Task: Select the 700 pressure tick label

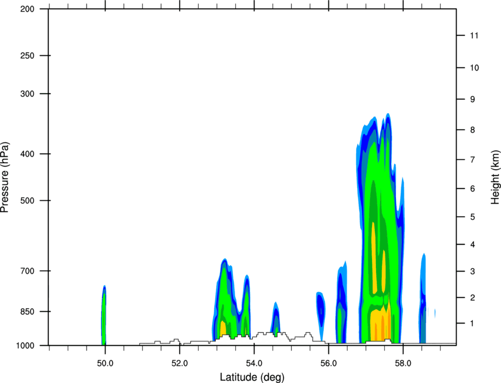Action: point(27,271)
